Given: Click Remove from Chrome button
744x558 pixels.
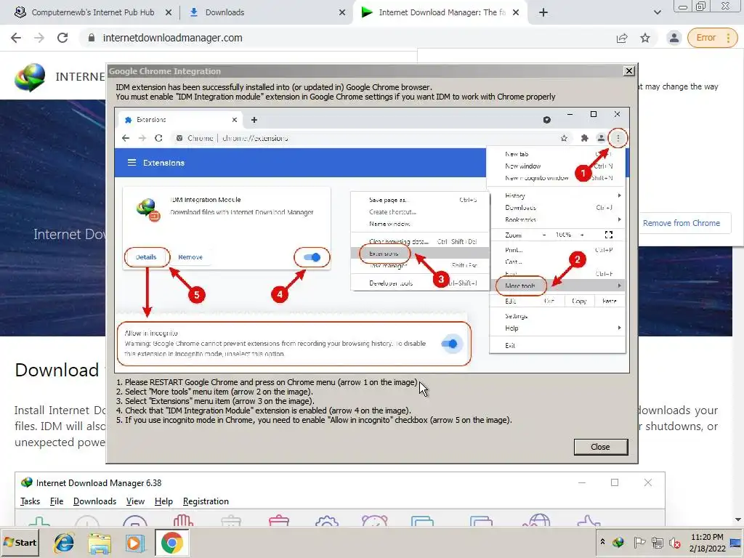Looking at the screenshot, I should coord(681,223).
